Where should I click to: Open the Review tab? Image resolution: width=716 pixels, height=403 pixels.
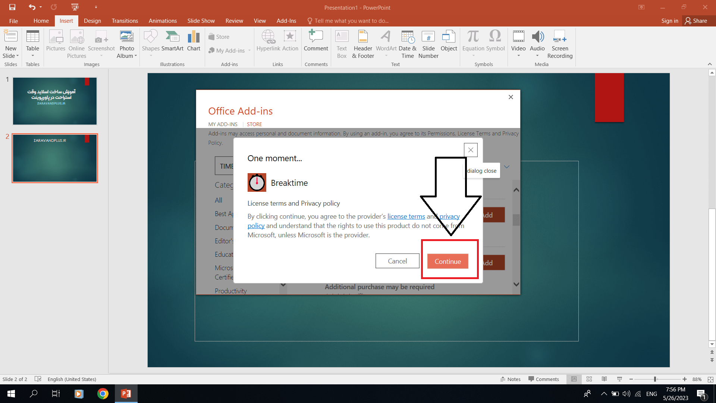(234, 21)
